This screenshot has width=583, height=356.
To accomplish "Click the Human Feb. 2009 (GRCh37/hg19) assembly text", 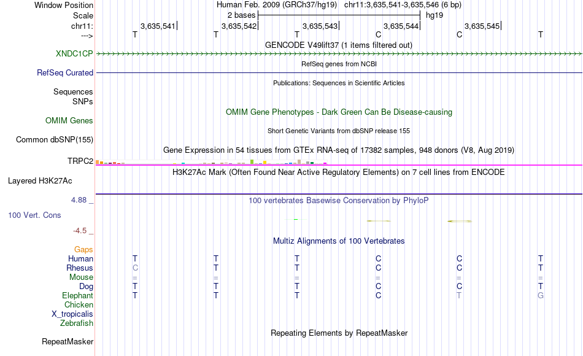I will (x=277, y=5).
